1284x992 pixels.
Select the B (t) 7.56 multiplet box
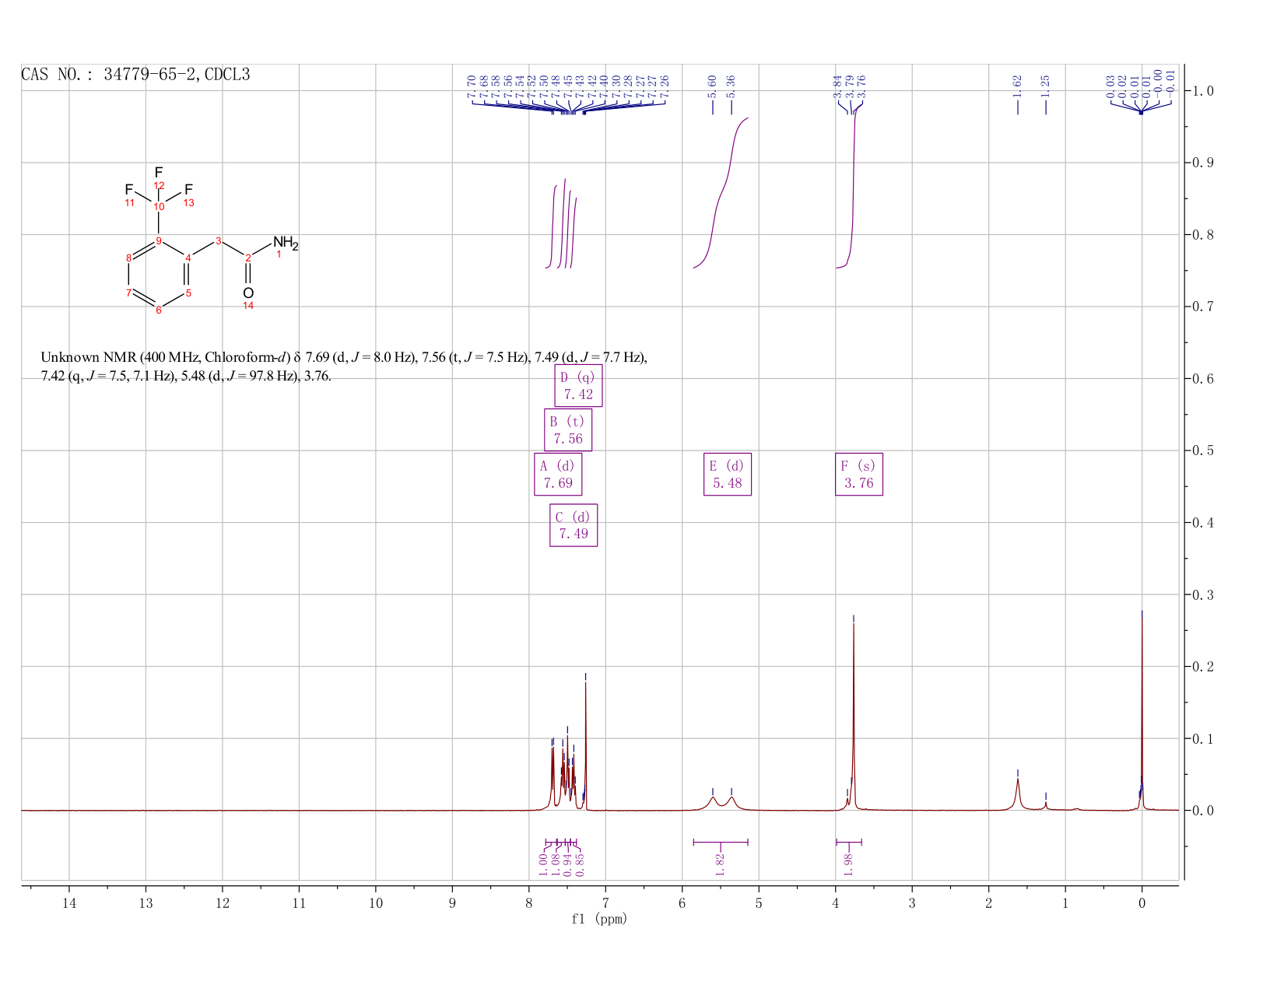click(x=568, y=429)
